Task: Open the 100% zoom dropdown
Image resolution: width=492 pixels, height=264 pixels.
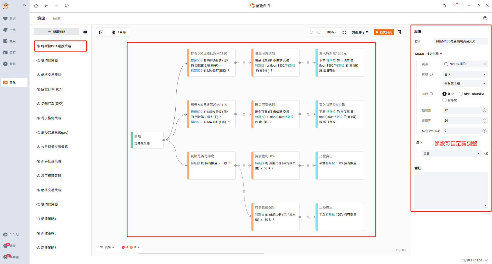Action: (332, 32)
